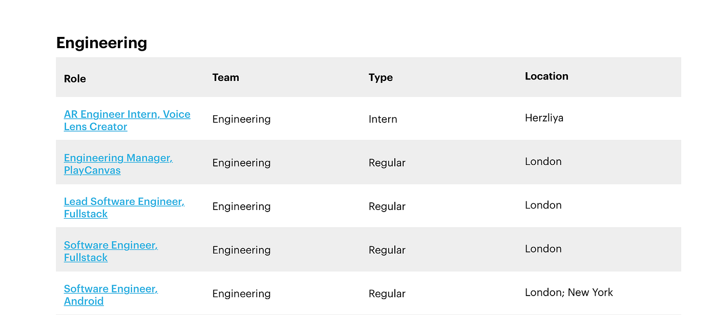The height and width of the screenshot is (315, 717).
Task: Select the London; New York location entry
Action: [568, 292]
